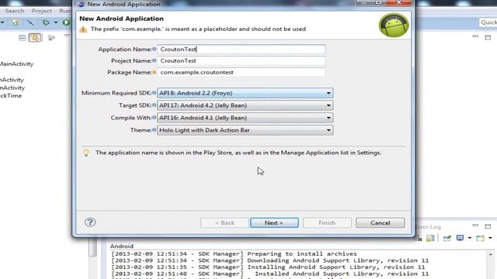Open the dropdown arrow left of the new-item icon
This screenshot has height=279, width=497.
tap(2, 22)
